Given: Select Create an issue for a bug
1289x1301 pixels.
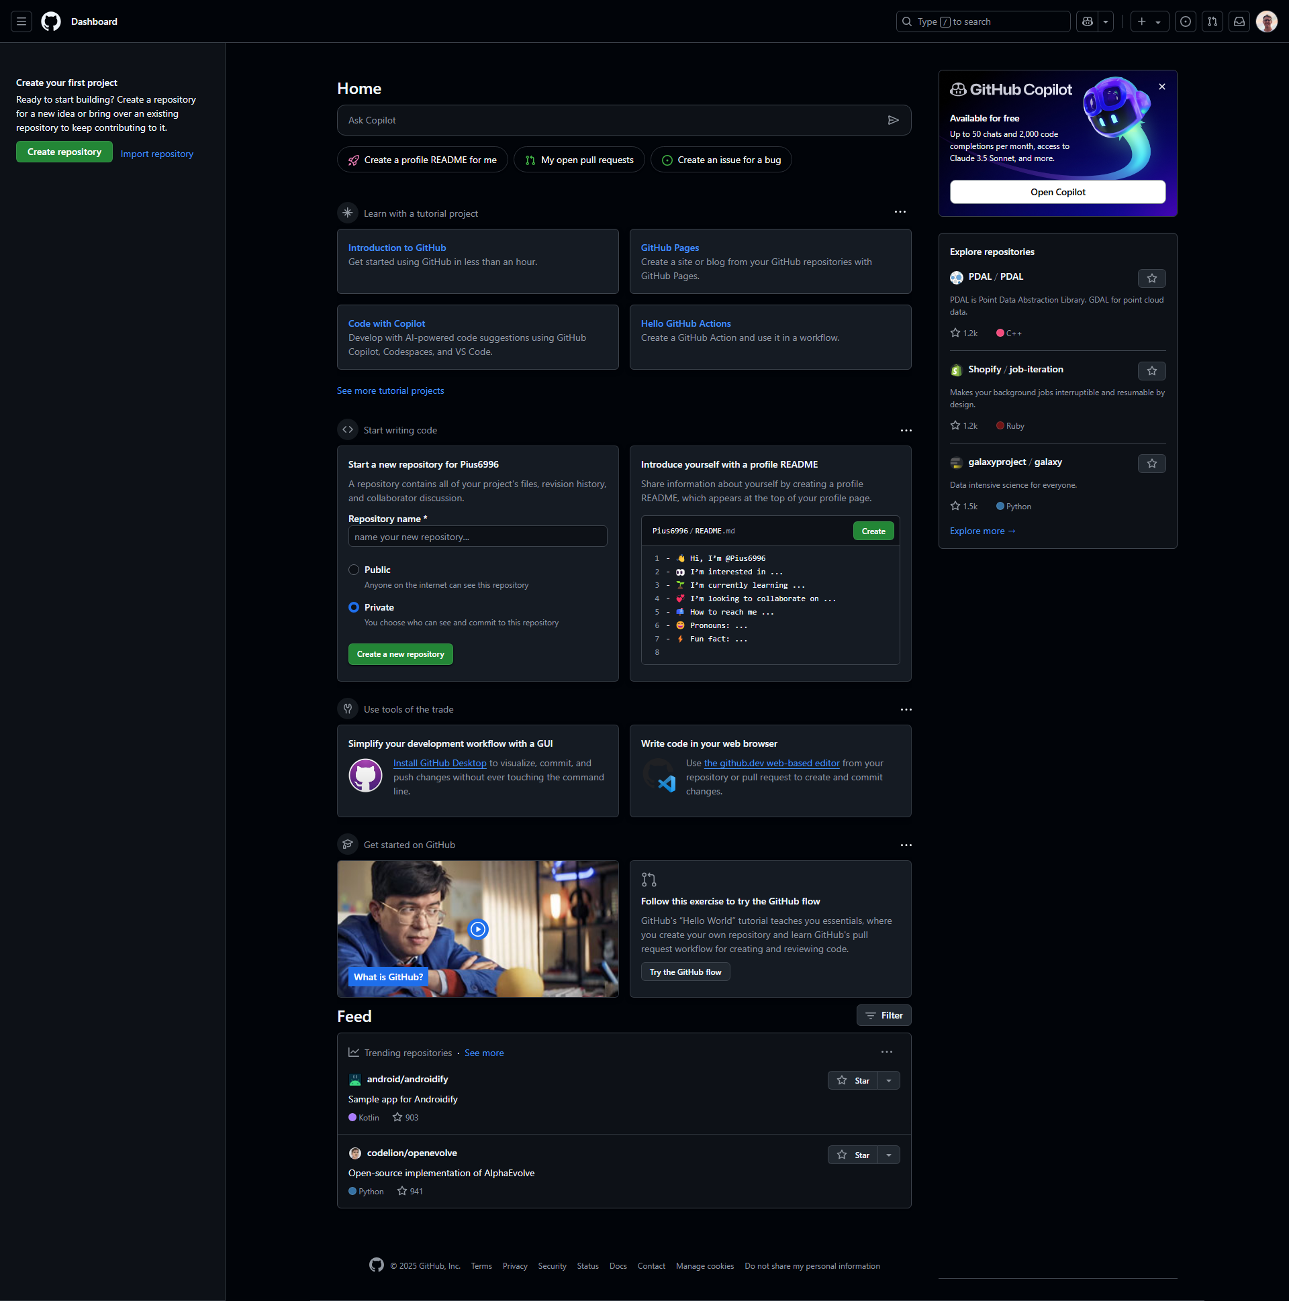Looking at the screenshot, I should click(x=721, y=160).
